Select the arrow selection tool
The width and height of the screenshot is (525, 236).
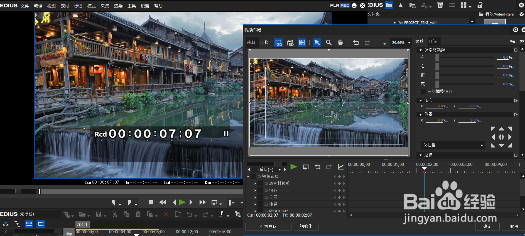(317, 42)
